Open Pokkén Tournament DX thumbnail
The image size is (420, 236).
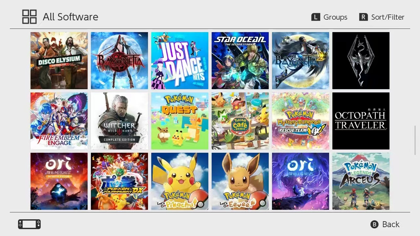click(x=119, y=181)
